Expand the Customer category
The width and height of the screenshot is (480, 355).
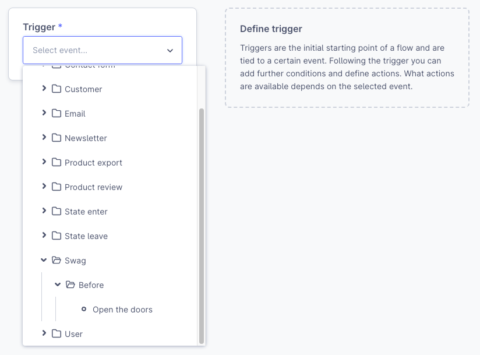coord(45,89)
